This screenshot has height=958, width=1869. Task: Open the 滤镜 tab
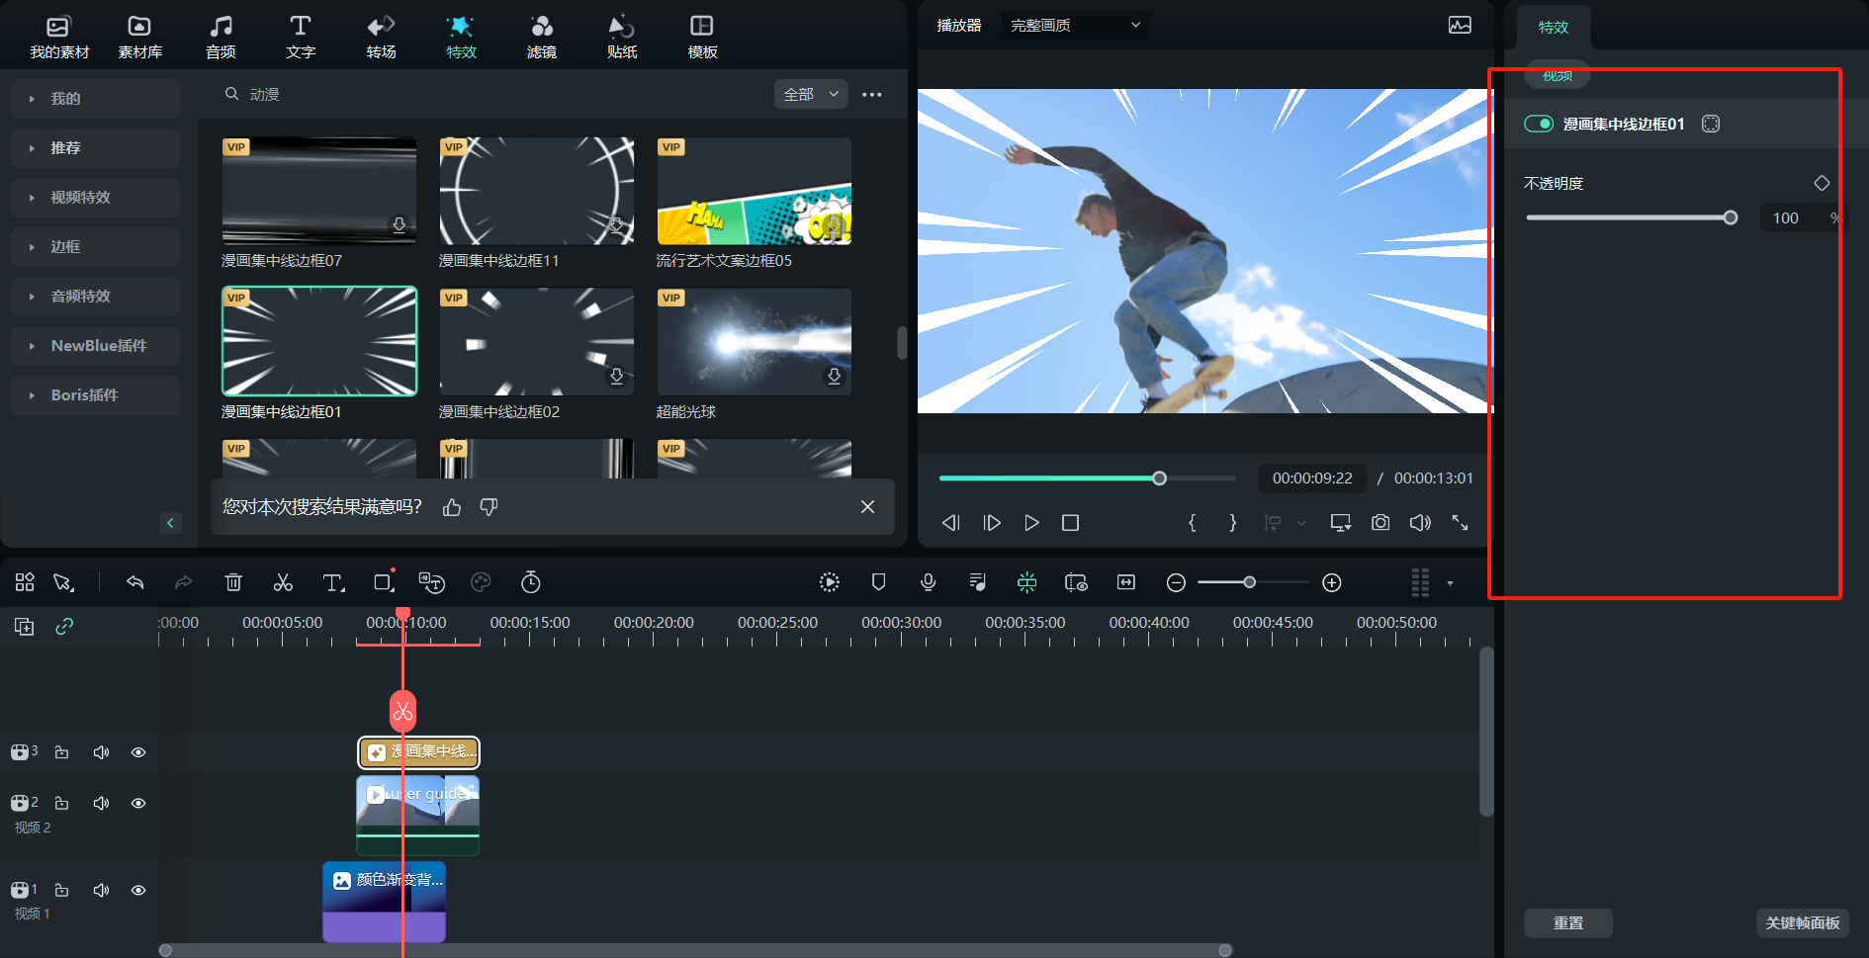541,37
